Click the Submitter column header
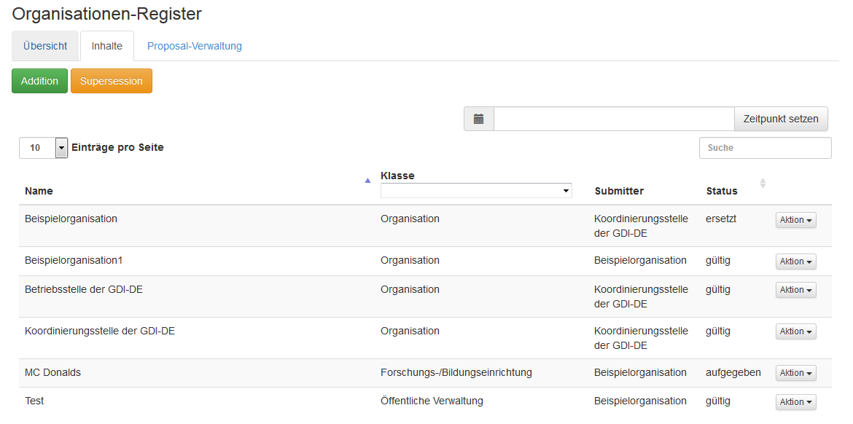The image size is (853, 424). [619, 191]
